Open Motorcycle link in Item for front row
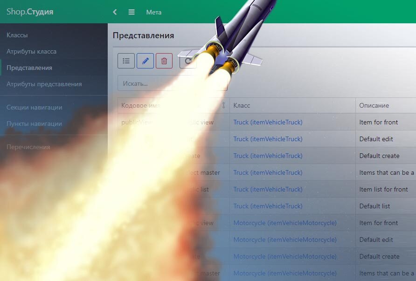Screen dimensions: 416x281 click(x=285, y=223)
